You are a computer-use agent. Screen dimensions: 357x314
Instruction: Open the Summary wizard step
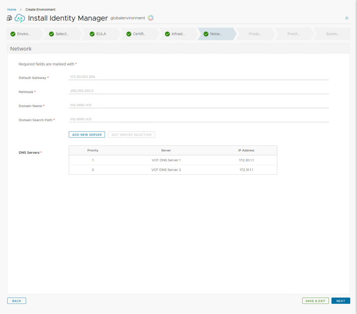coord(332,34)
